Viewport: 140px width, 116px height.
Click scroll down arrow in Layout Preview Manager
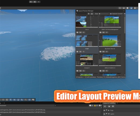coord(125,75)
